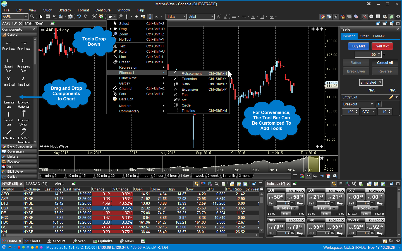Click the decrease font size icon
Image resolution: width=402 pixels, height=251 pixels.
tap(225, 16)
